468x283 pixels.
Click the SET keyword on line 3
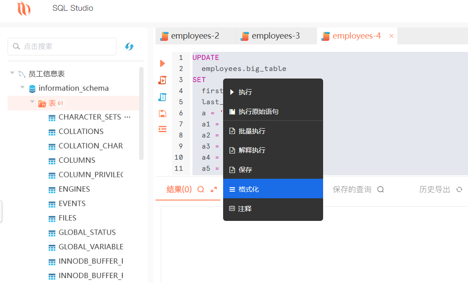(x=199, y=80)
